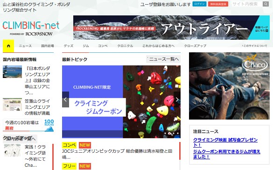Click the search magnifier icon
This screenshot has width=273, height=170.
pyautogui.click(x=266, y=4)
